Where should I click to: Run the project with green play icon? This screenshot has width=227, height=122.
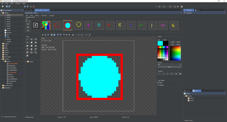[31, 7]
